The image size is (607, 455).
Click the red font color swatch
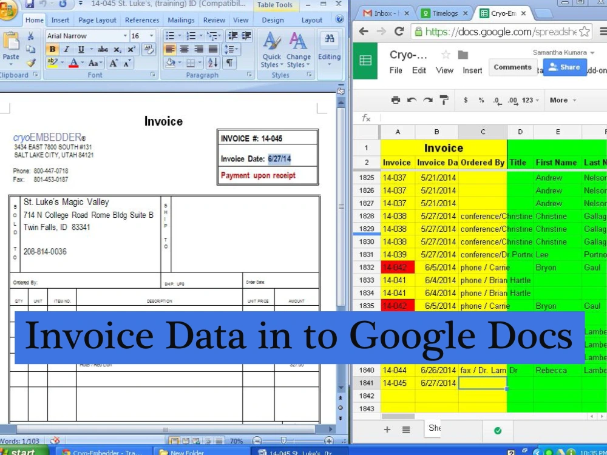pos(73,62)
